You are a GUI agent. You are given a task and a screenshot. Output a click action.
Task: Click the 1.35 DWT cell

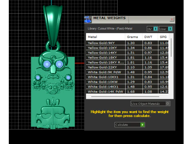coord(150,67)
